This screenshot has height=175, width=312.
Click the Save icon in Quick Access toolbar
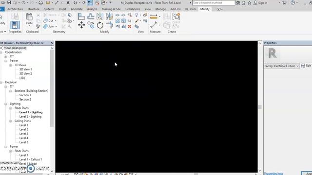click(9, 2)
